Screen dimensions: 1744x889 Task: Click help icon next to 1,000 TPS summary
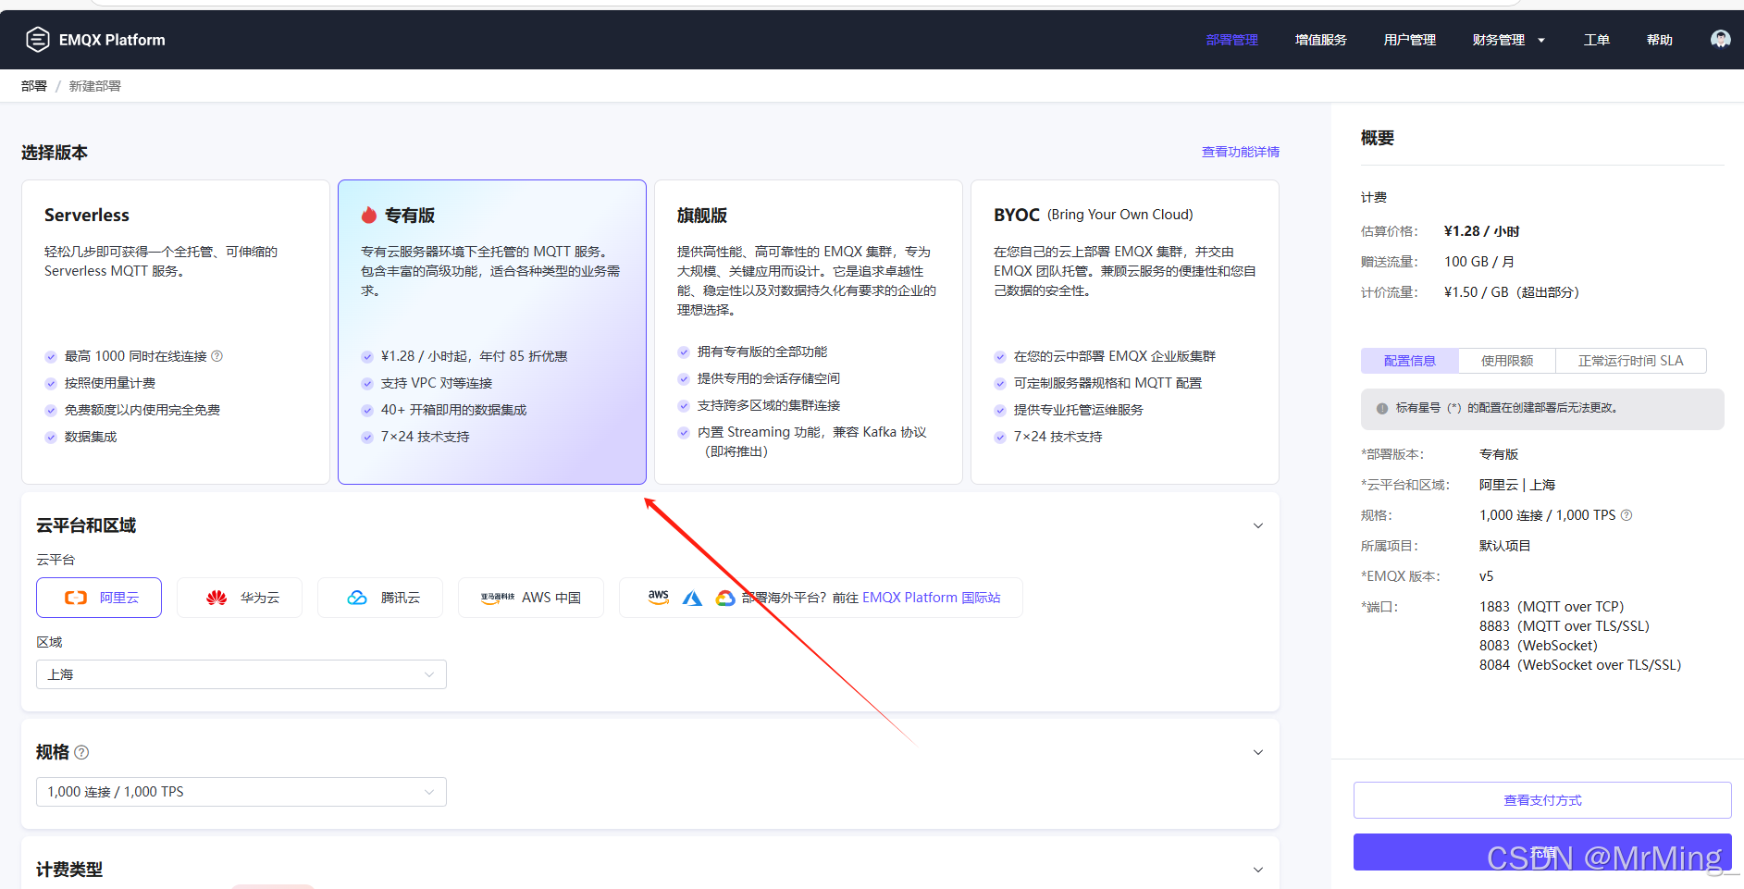pyautogui.click(x=1626, y=515)
